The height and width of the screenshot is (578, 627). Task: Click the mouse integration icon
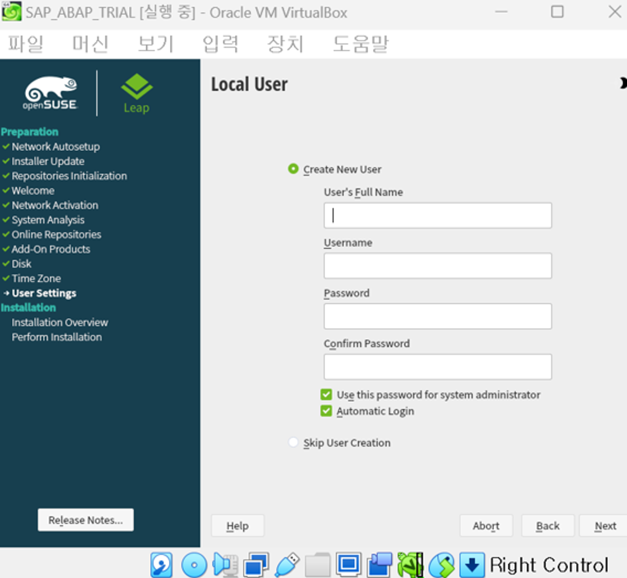[x=442, y=565]
